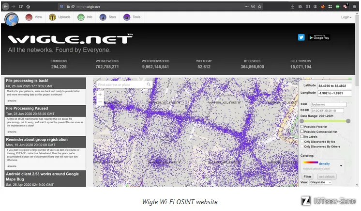361x211 pixels.
Task: Click the set default button
Action: [x=327, y=177]
